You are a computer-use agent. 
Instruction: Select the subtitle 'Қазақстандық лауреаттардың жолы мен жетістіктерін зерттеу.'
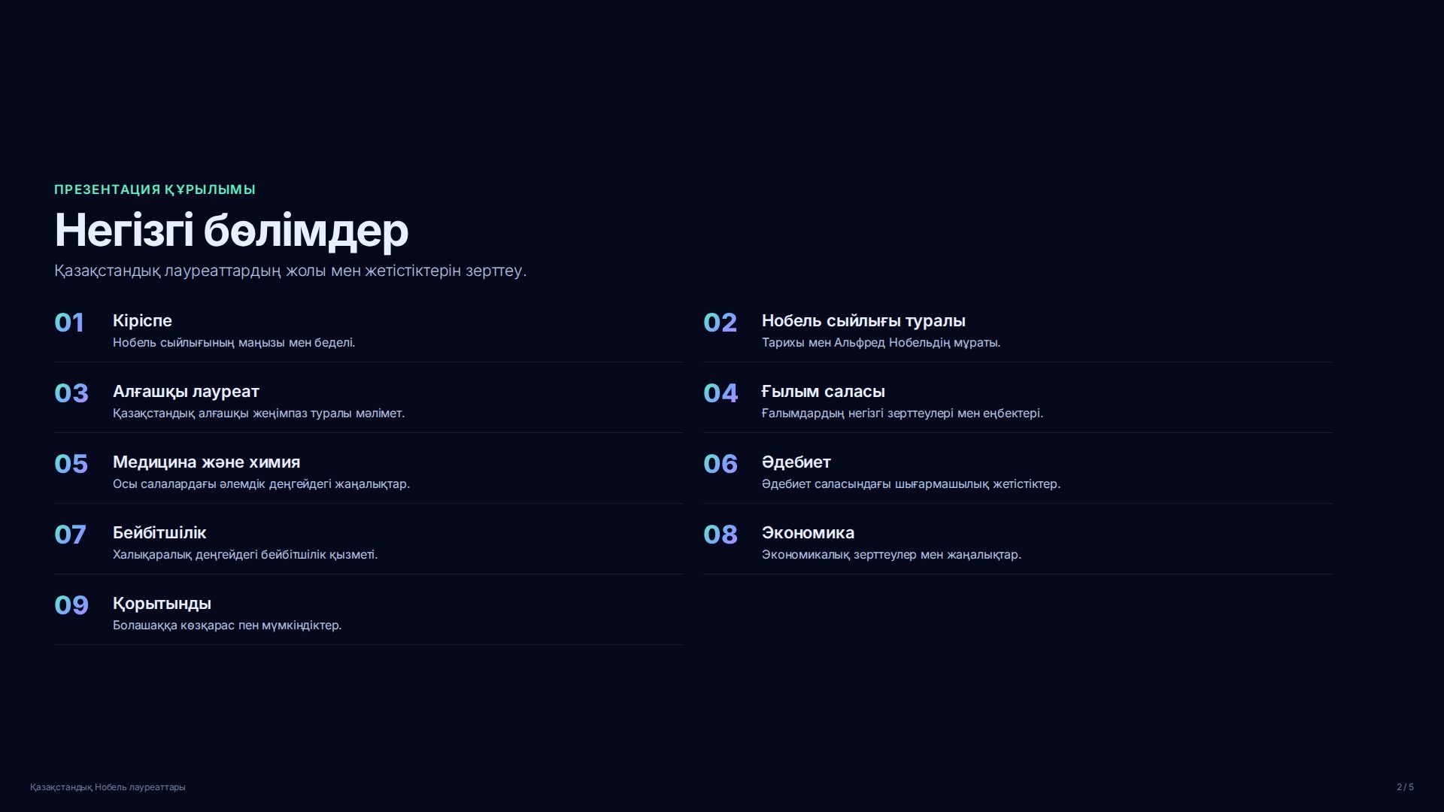point(290,271)
